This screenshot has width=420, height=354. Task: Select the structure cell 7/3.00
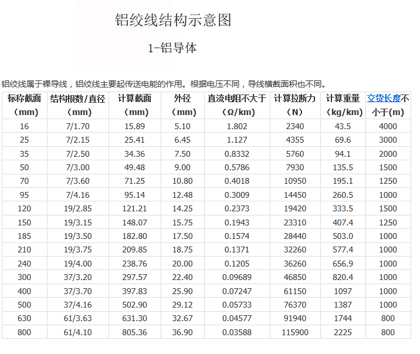point(77,167)
